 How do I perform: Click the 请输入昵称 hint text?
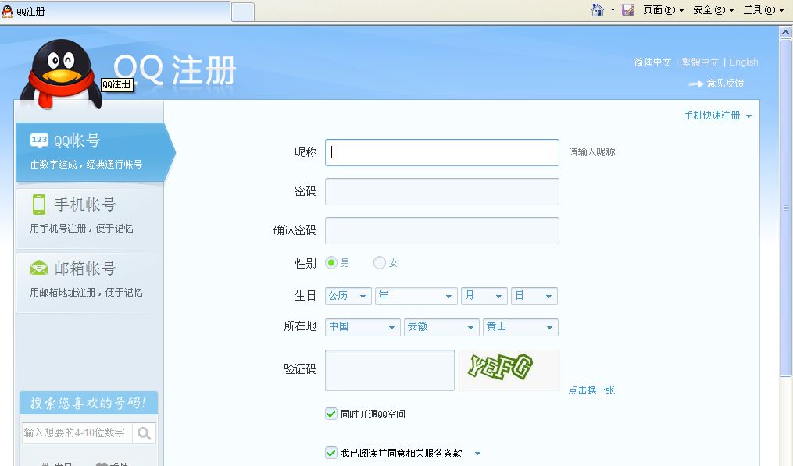(x=591, y=152)
